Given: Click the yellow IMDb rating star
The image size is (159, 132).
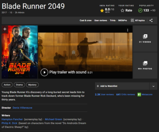Looking at the screenshot, I should pyautogui.click(x=102, y=11).
